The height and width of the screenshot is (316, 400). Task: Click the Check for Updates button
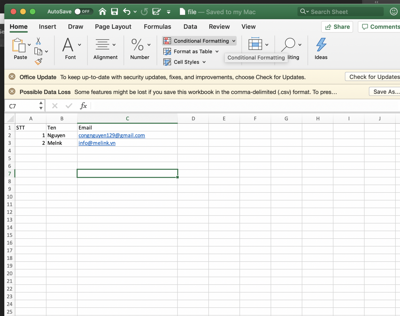[x=374, y=77]
